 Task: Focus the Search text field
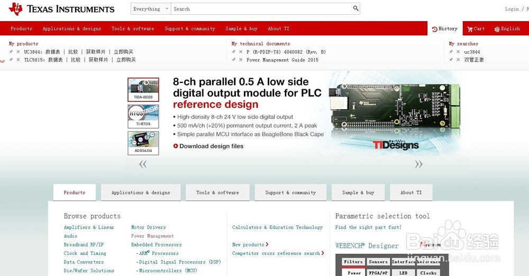[262, 9]
